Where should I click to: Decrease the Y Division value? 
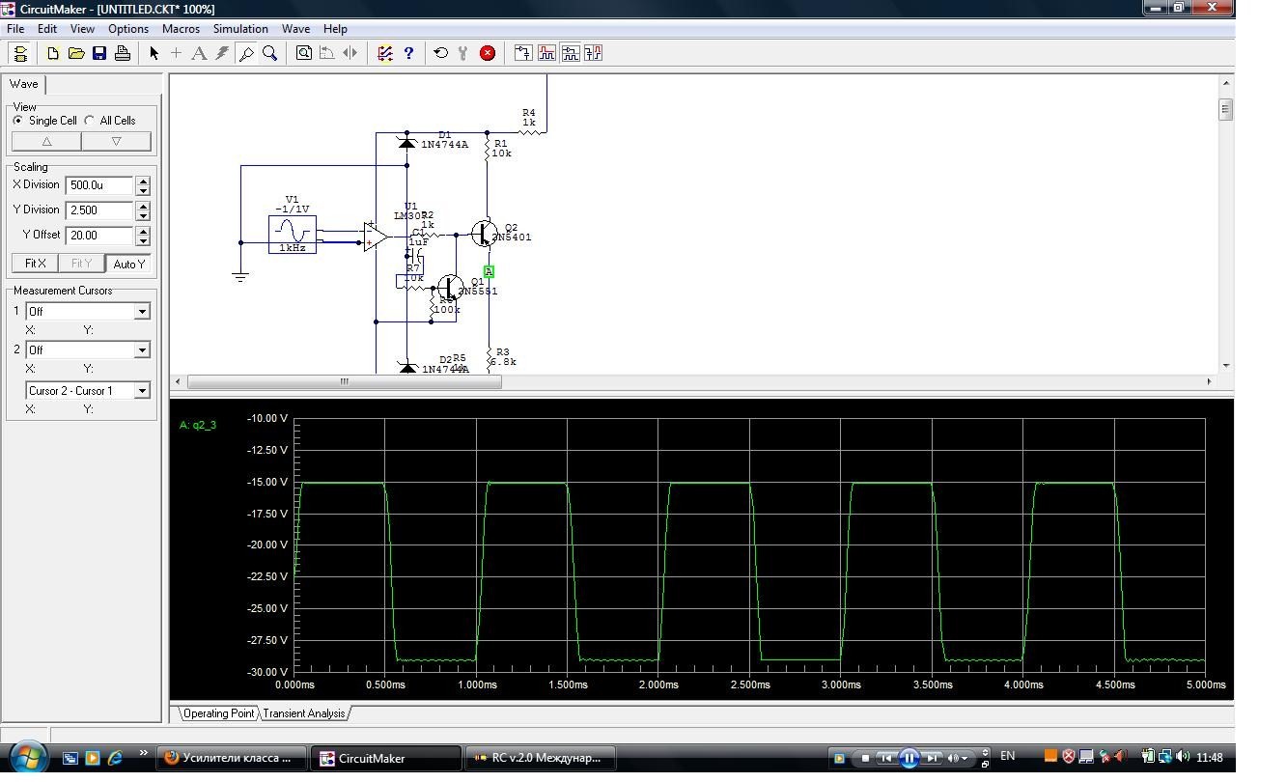pos(143,214)
